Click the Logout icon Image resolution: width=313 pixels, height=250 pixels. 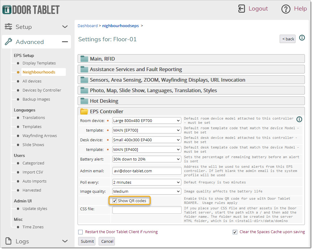coord(241,9)
